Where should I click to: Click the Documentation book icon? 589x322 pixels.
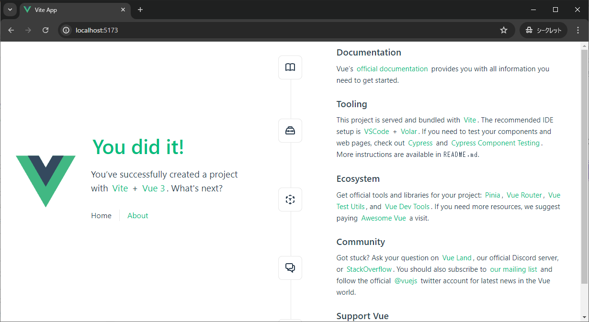pos(290,67)
